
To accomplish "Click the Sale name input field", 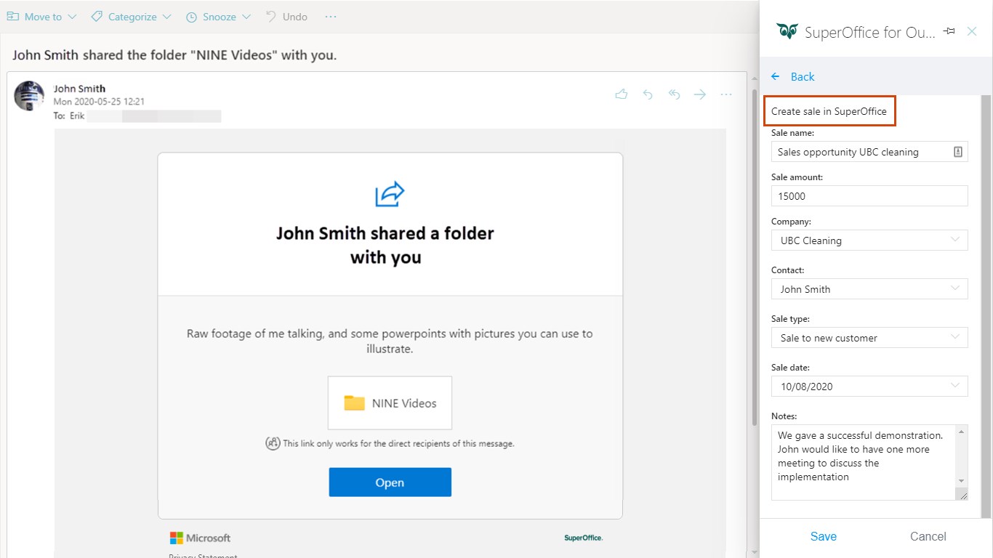I will coord(869,152).
